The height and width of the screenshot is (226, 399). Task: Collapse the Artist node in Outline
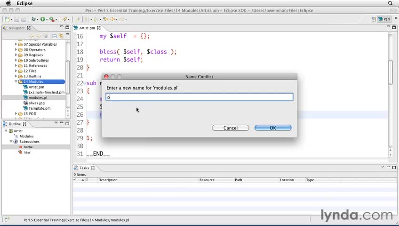click(6, 130)
